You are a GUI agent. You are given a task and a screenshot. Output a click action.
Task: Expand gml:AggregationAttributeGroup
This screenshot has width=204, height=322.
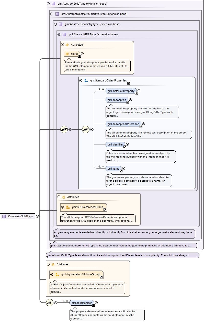point(52,274)
